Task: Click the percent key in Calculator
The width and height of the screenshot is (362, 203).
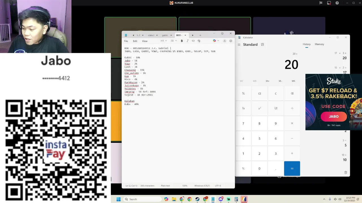Action: (x=243, y=93)
